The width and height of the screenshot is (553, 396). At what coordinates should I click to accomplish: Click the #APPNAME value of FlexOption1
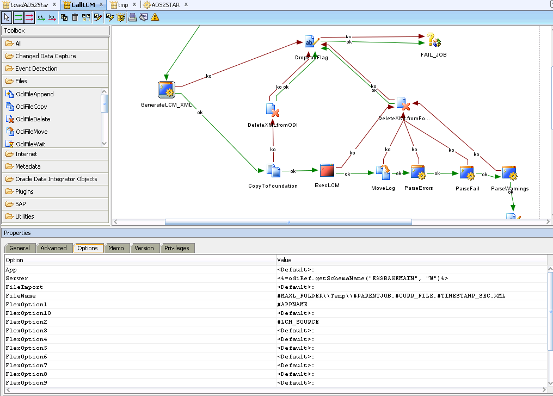point(292,305)
